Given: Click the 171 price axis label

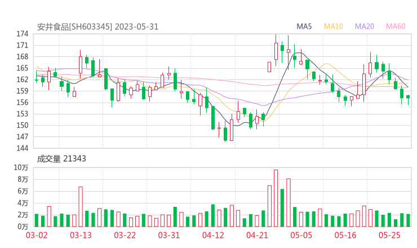Looking at the screenshot, I should (23, 45).
